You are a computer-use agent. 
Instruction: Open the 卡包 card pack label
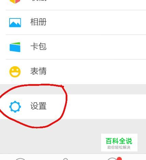pos(38,46)
